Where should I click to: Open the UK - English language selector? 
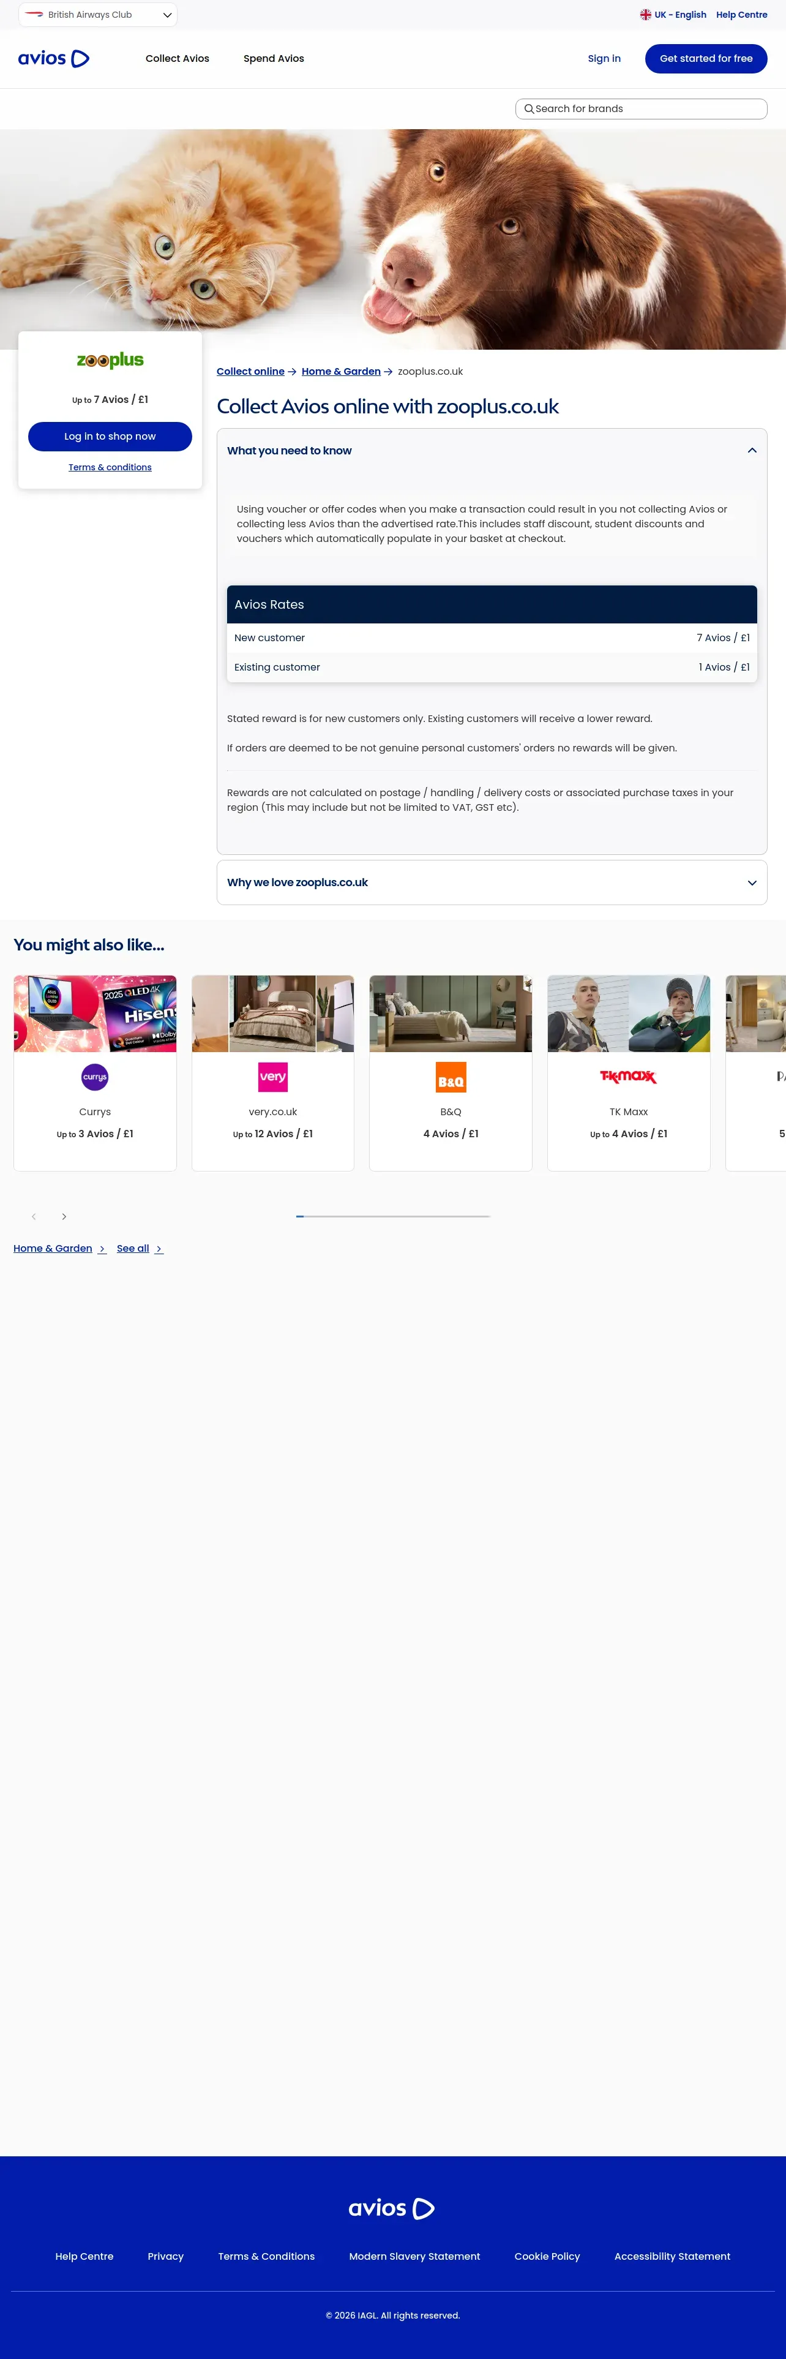tap(673, 15)
